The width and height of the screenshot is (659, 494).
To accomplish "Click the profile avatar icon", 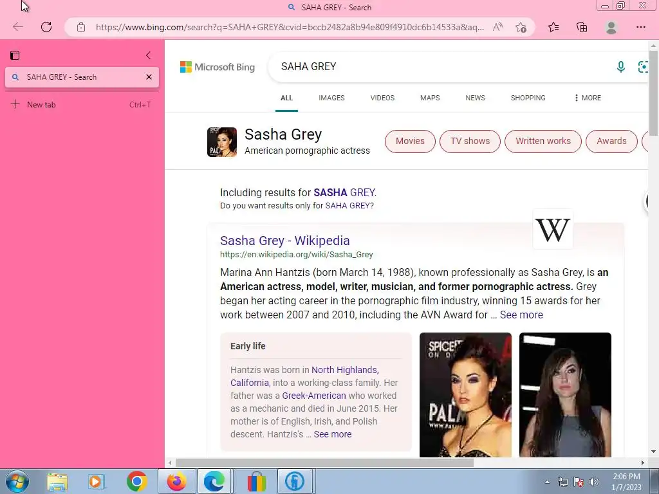I will pos(611,27).
